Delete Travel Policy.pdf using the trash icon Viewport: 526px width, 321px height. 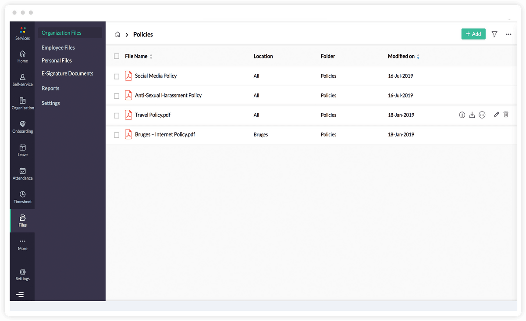(x=506, y=115)
